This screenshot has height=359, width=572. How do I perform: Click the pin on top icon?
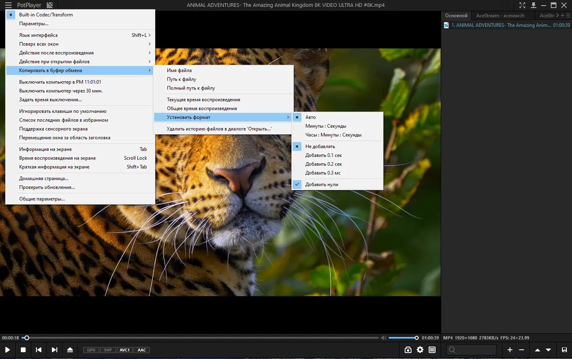[x=533, y=5]
